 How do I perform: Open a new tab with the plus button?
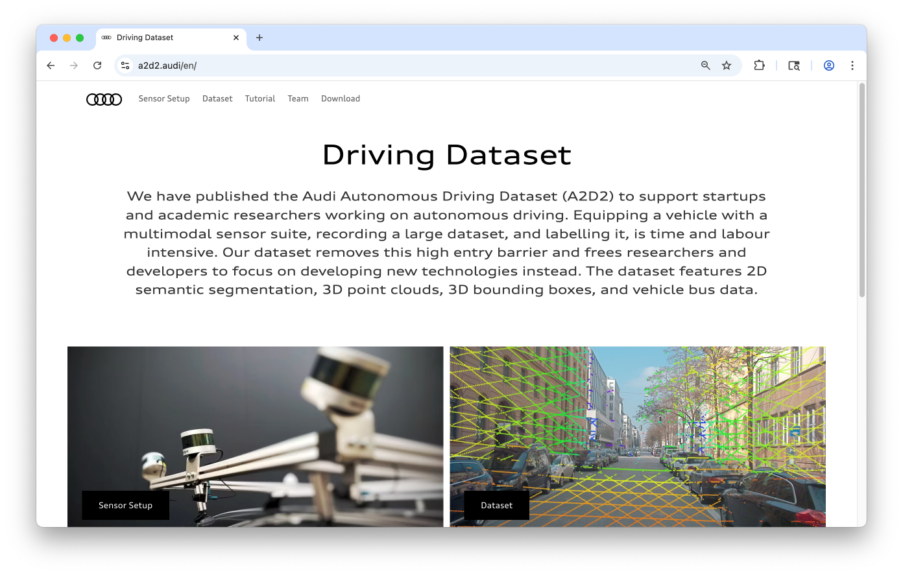click(259, 38)
